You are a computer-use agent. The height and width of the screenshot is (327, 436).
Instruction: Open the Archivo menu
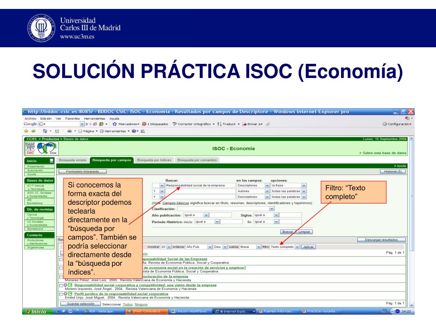30,118
